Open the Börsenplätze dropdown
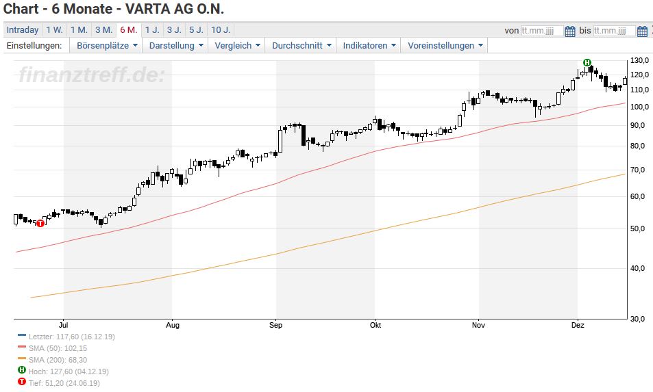653x392 pixels. click(107, 46)
